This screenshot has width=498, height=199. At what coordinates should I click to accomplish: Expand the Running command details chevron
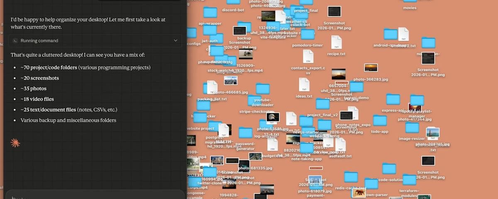coord(176,41)
